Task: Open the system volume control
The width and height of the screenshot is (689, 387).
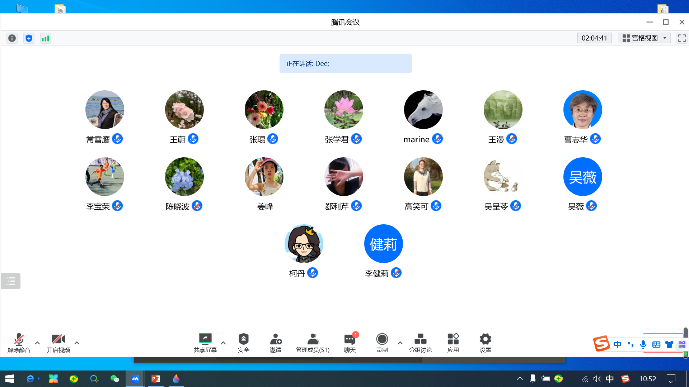Action: point(597,379)
